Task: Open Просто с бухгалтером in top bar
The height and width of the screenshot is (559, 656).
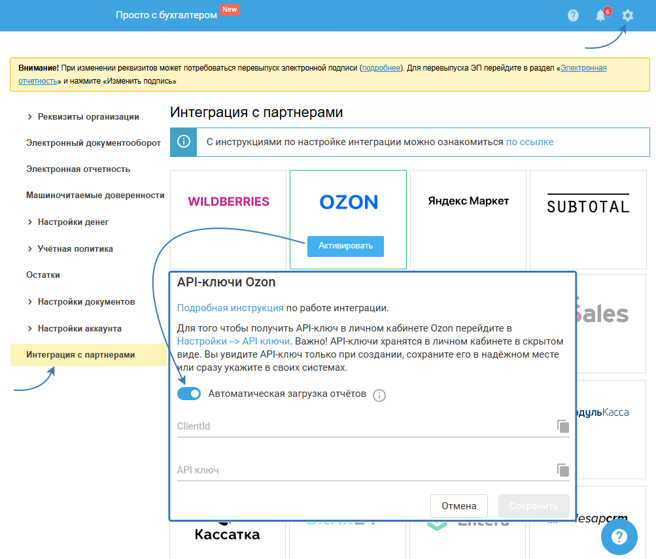Action: click(166, 15)
